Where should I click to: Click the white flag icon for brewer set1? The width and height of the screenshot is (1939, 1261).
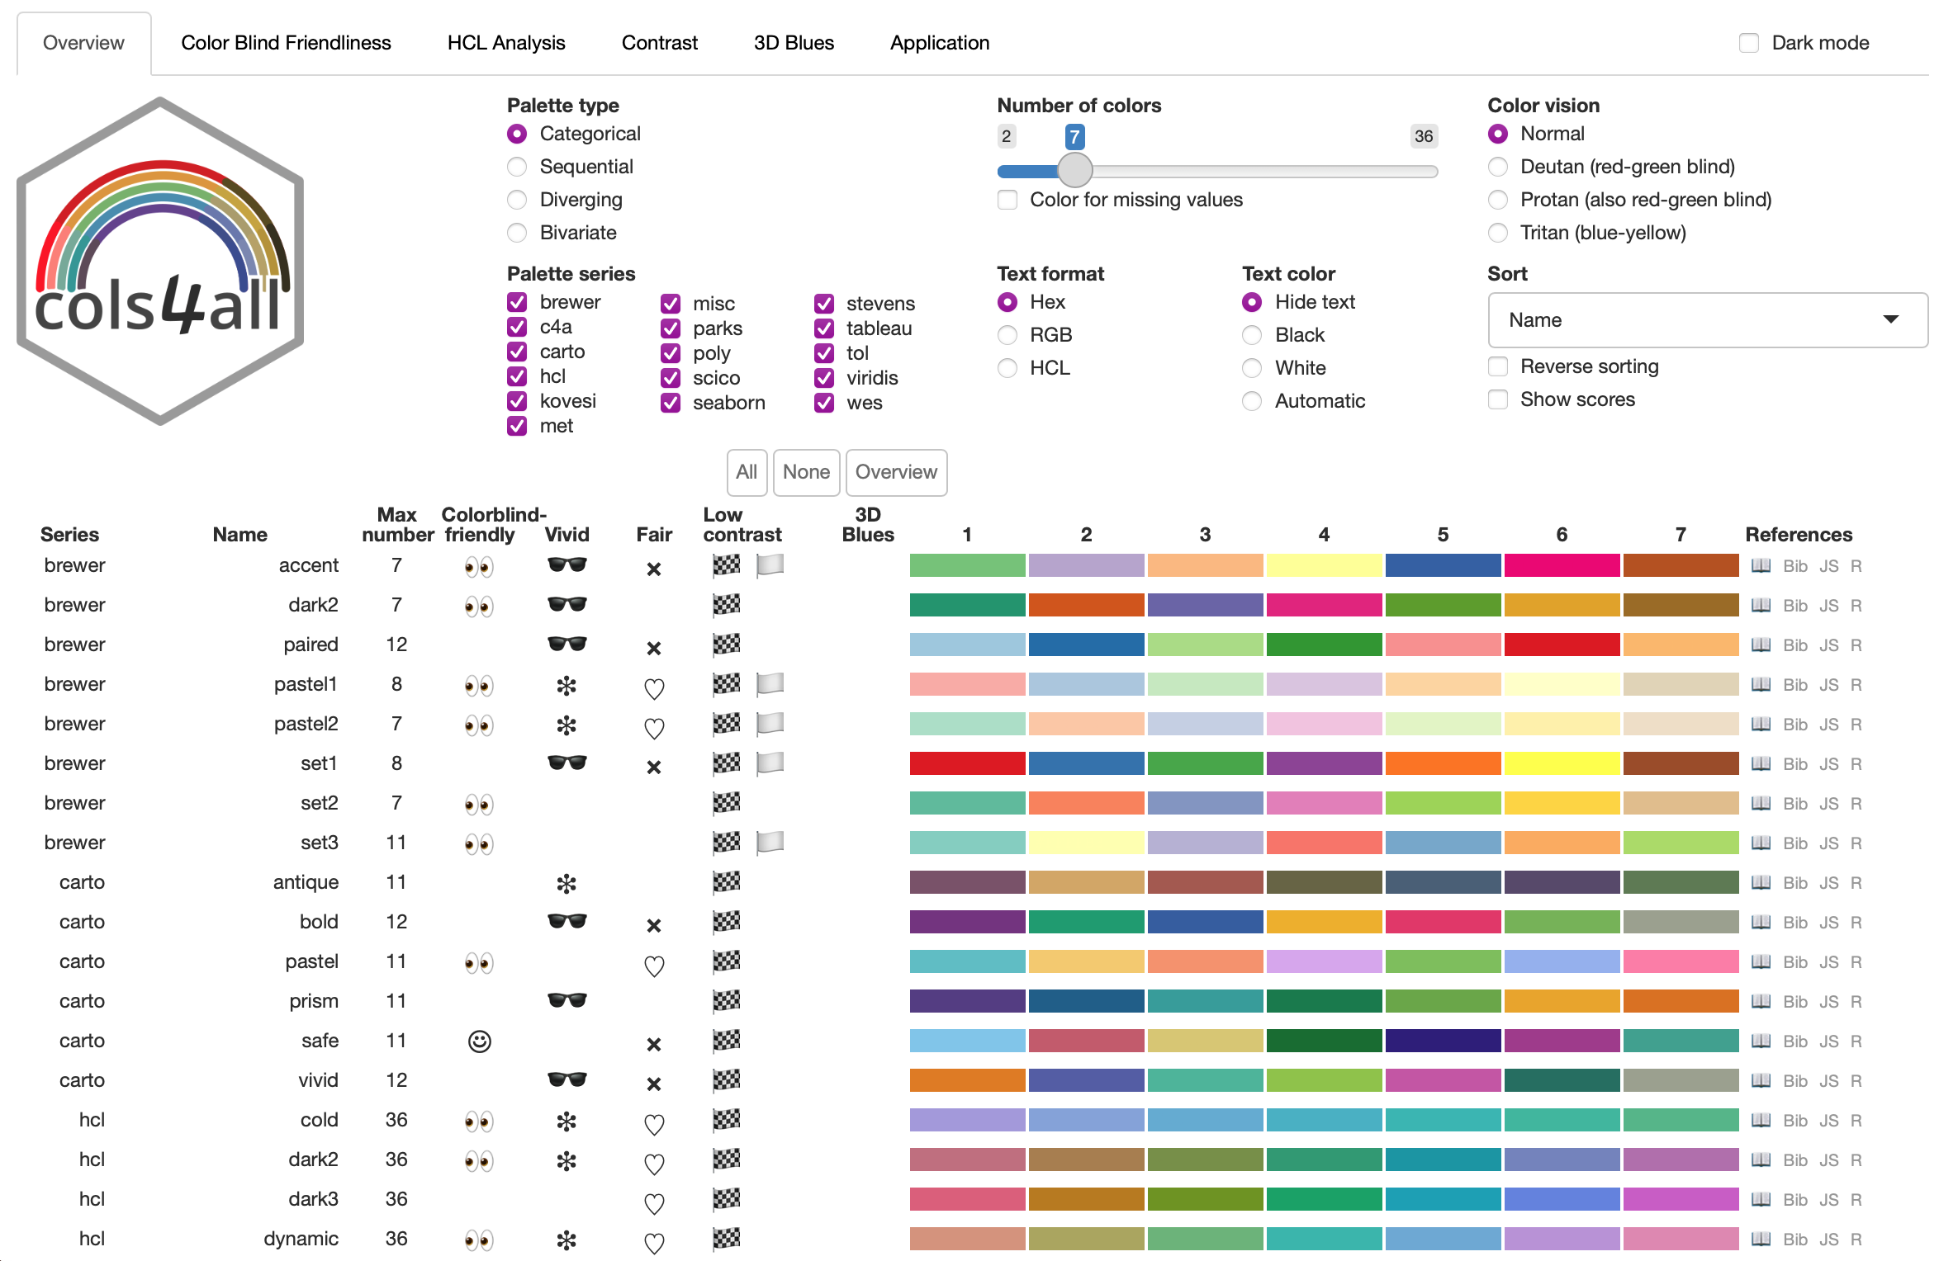(x=770, y=763)
